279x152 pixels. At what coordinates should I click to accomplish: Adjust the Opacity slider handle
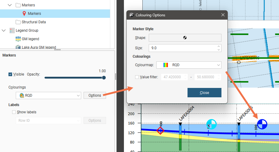coord(104,78)
